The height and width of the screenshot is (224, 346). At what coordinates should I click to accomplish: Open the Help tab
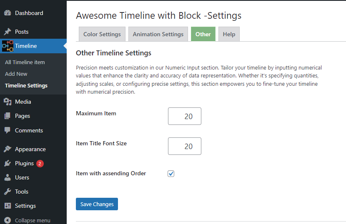coord(229,34)
